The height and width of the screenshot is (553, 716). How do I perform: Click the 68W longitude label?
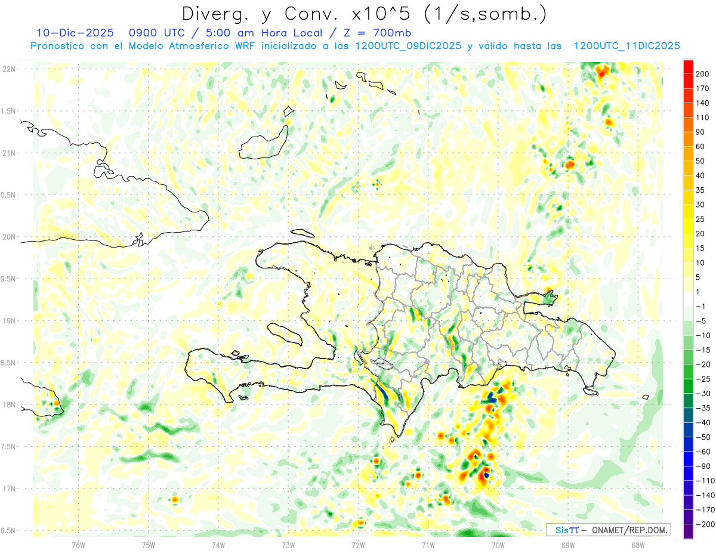point(637,545)
